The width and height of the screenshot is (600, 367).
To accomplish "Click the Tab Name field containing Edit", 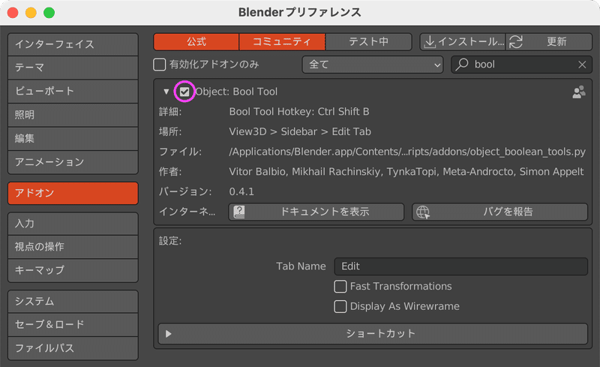I will pos(460,266).
